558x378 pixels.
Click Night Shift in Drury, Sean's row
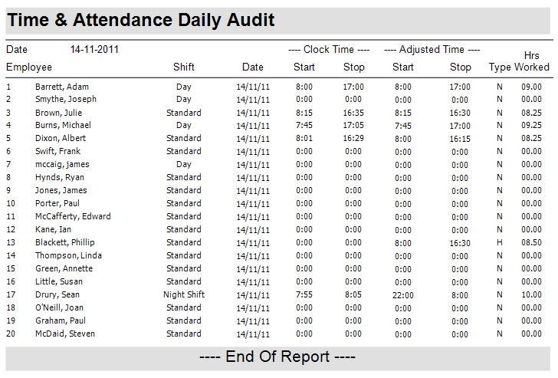pos(184,295)
